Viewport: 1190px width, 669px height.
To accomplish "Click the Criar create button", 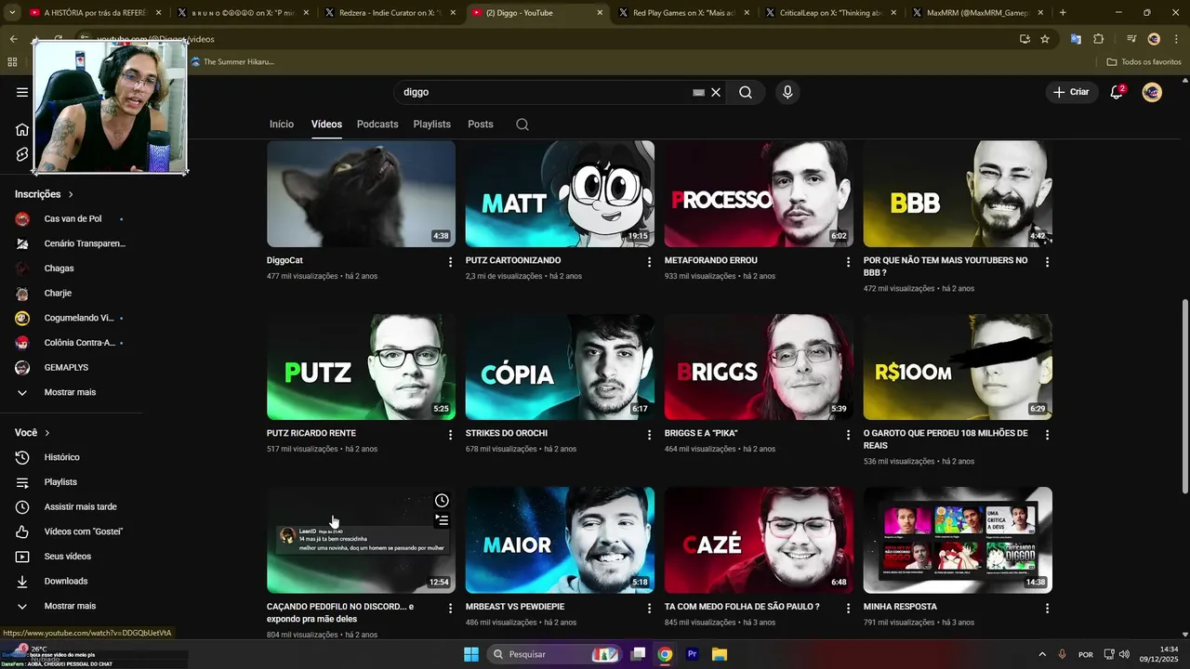I will tap(1071, 92).
